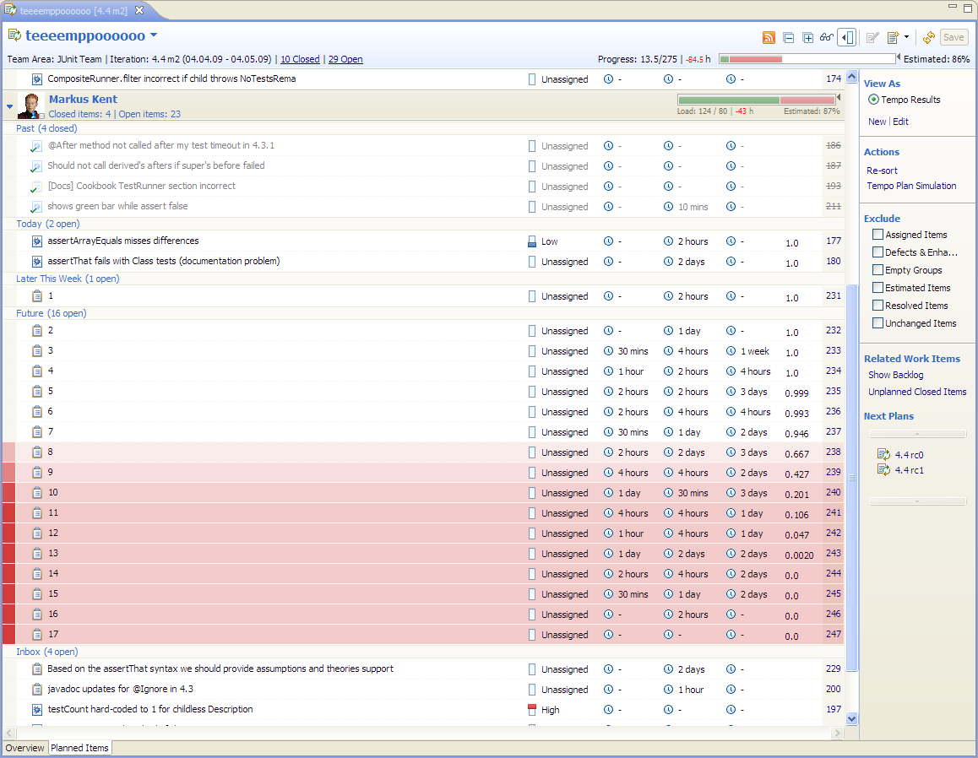Viewport: 978px width, 758px height.
Task: Click the resolved icon for [Docs] Cookbook TestRunner
Action: 36,187
